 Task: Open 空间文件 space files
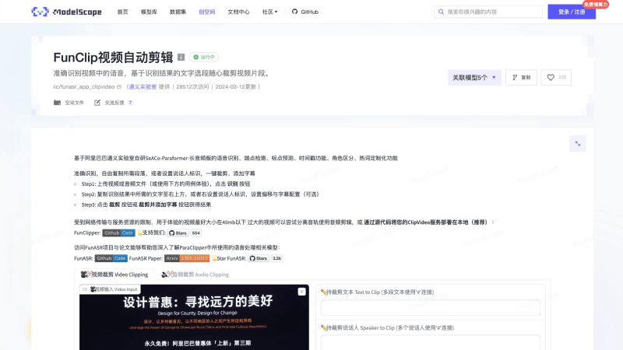70,102
